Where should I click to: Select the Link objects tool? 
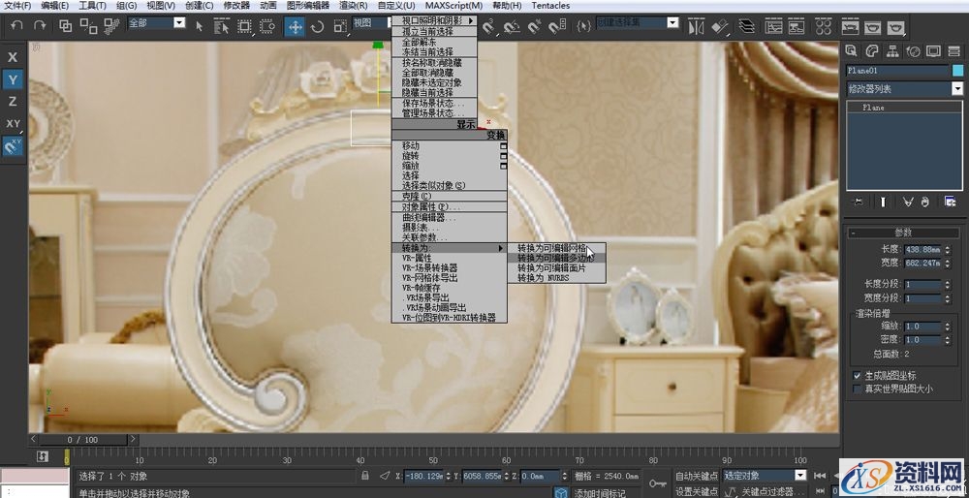coord(66,26)
